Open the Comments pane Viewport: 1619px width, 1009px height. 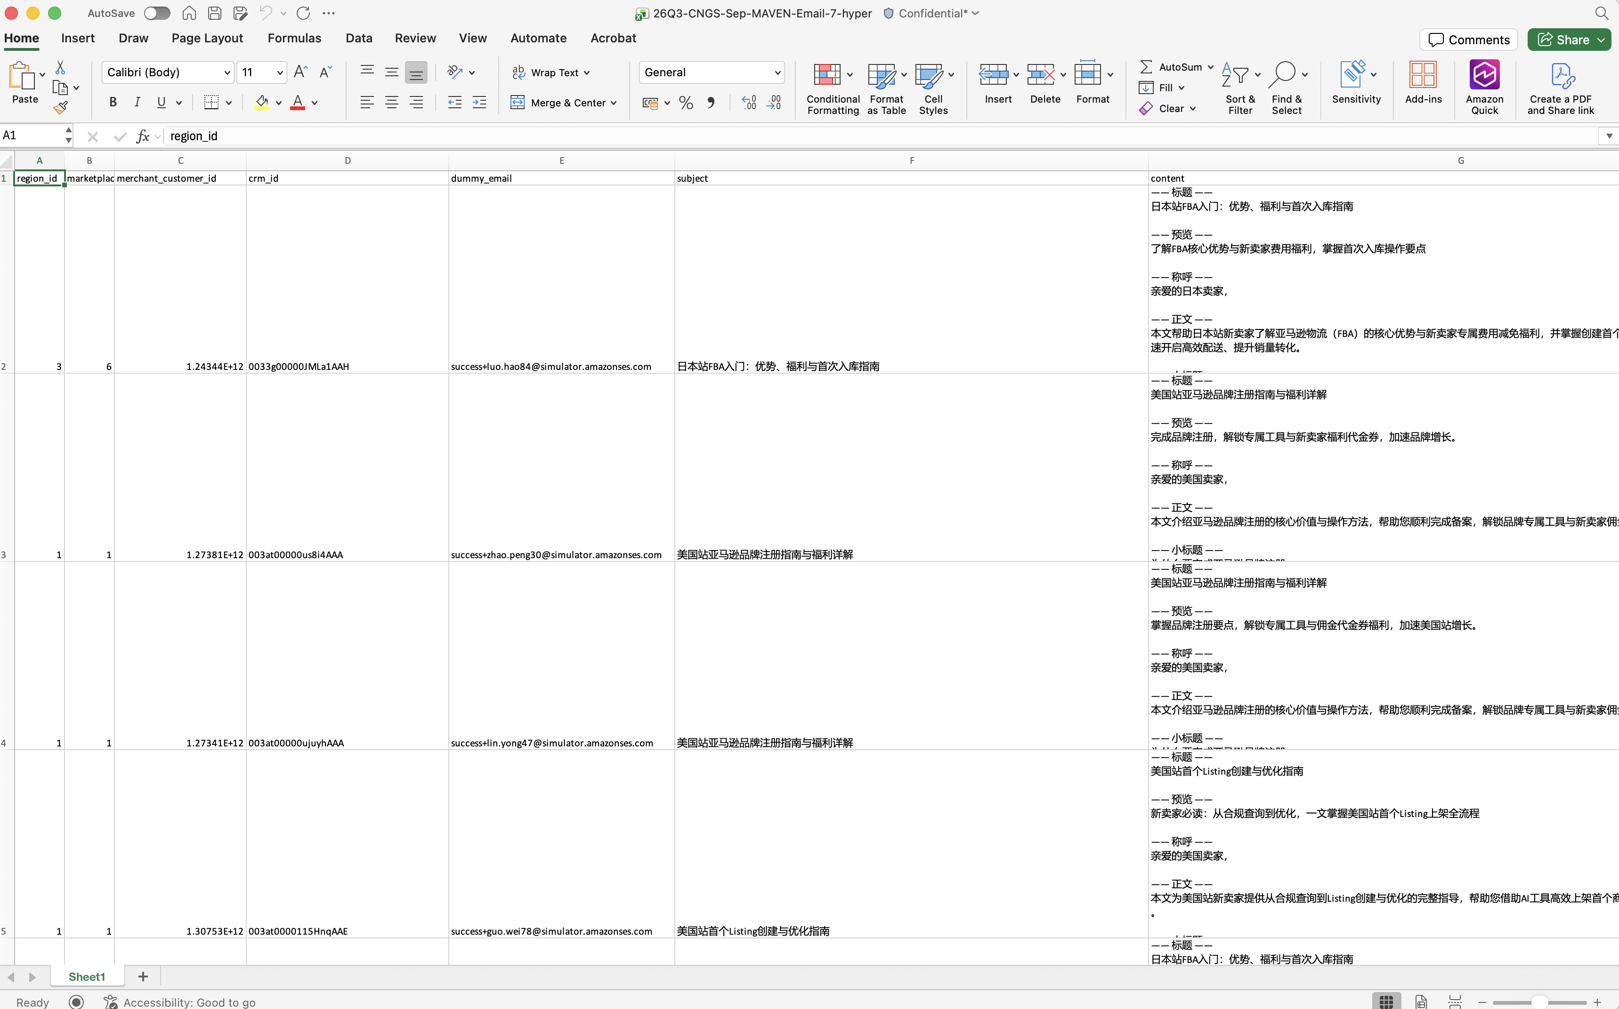click(x=1468, y=40)
